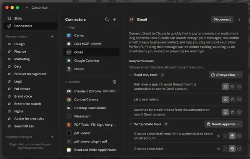Block the retrieve email thread tool

(239, 87)
